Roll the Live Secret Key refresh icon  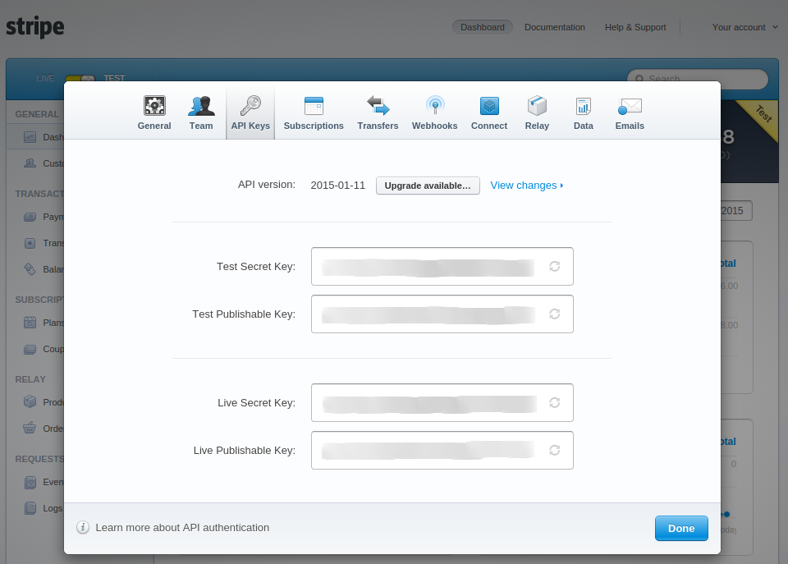coord(554,402)
